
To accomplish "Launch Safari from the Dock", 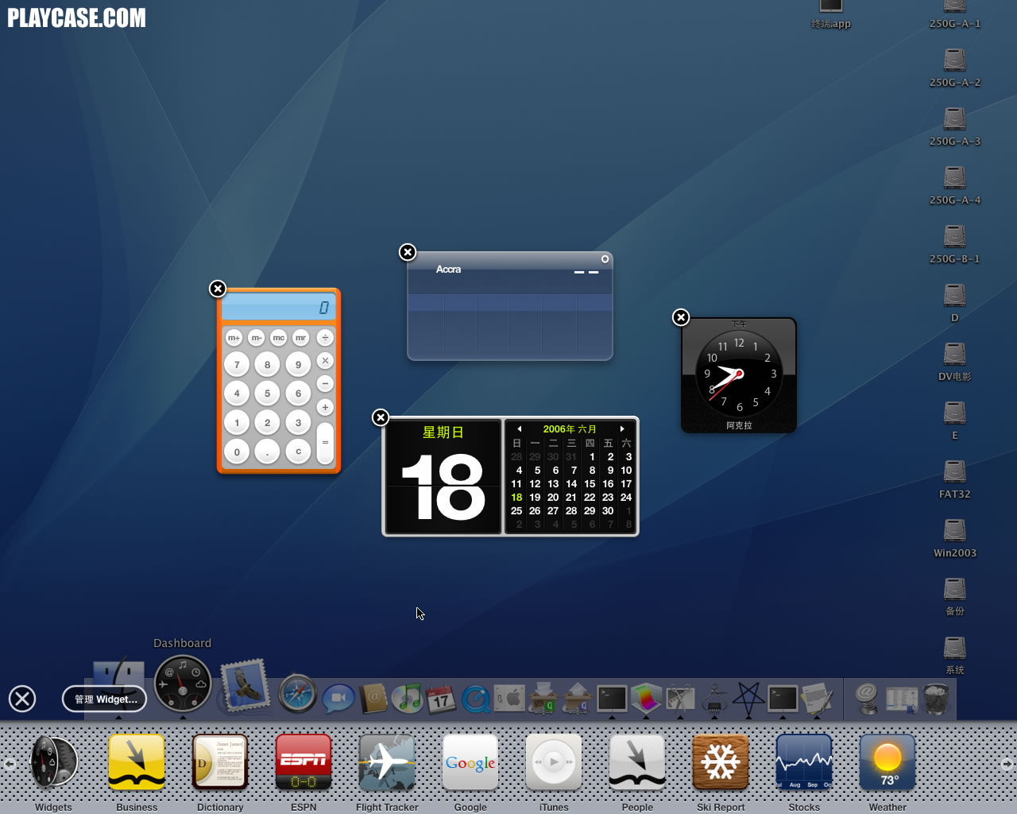I will 298,694.
